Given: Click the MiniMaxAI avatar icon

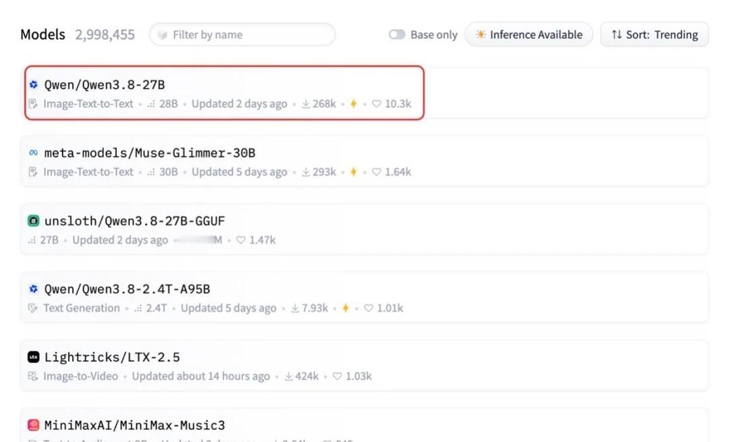Looking at the screenshot, I should (34, 425).
